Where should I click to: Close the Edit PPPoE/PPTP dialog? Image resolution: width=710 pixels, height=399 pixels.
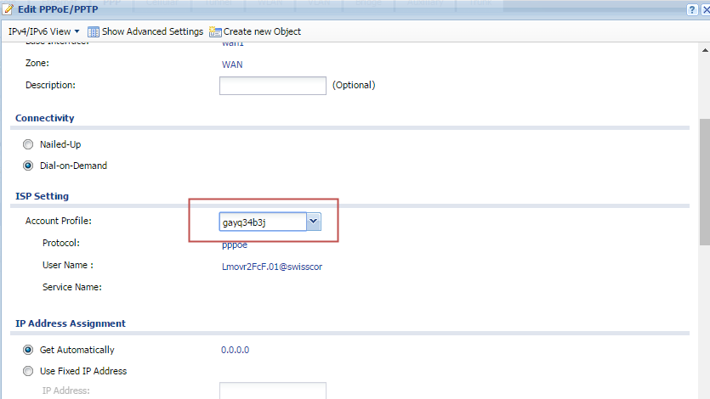[704, 8]
